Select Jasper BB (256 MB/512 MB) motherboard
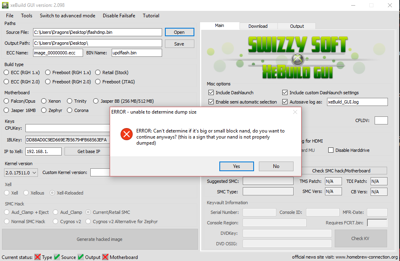The height and width of the screenshot is (261, 400). pos(123,101)
